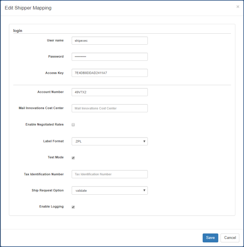Click the User name input field
The image size is (244, 247).
(110, 40)
